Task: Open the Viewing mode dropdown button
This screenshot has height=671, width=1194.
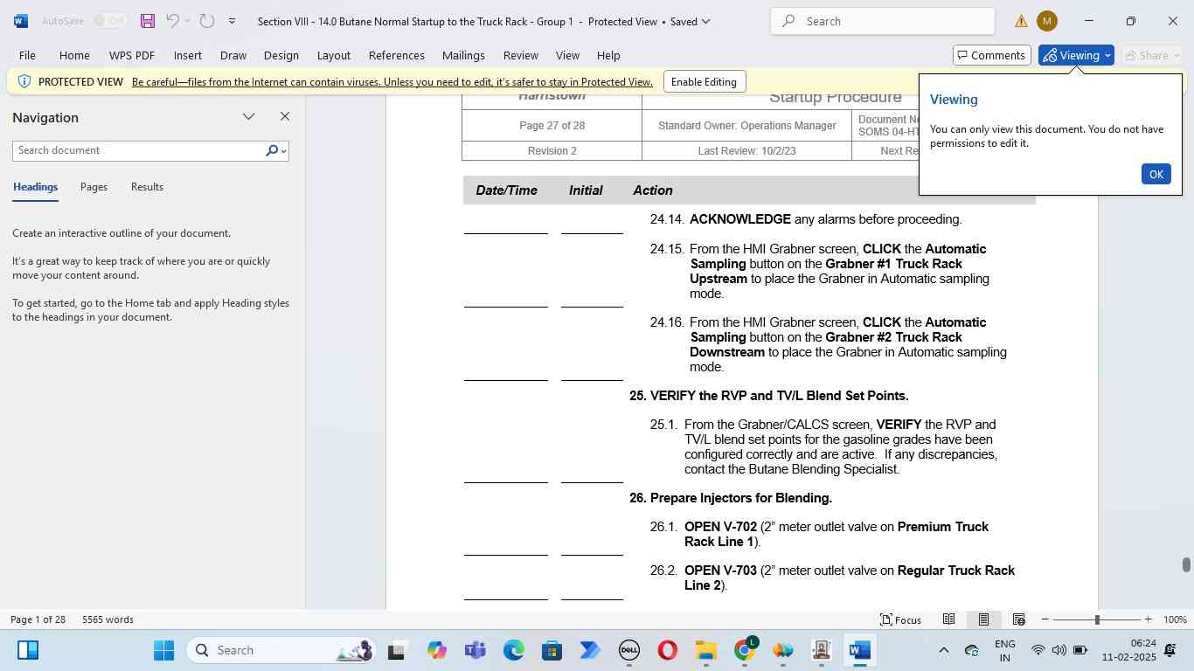Action: coord(1076,55)
